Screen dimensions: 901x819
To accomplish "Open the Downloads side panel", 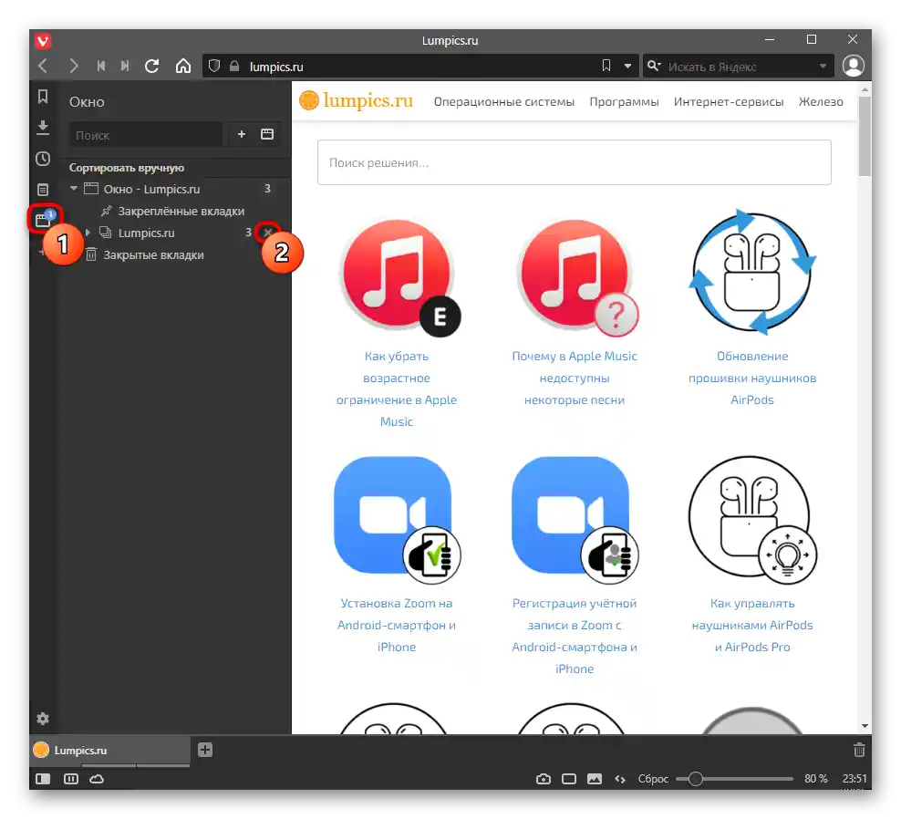I will [x=43, y=127].
